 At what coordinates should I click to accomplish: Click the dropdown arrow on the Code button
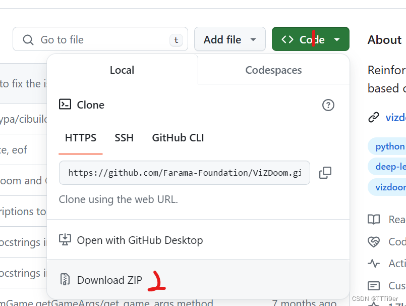pyautogui.click(x=337, y=40)
